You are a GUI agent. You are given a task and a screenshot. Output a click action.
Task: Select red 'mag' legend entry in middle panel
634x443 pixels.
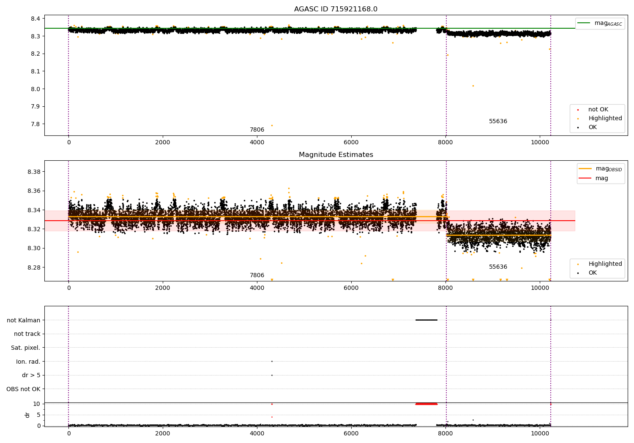593,178
